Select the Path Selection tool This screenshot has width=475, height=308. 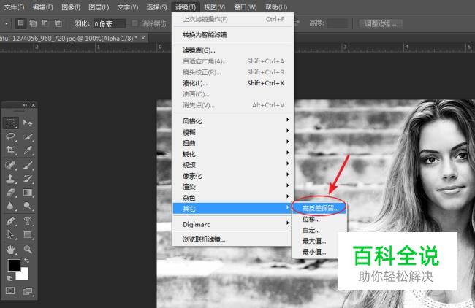coord(11,235)
